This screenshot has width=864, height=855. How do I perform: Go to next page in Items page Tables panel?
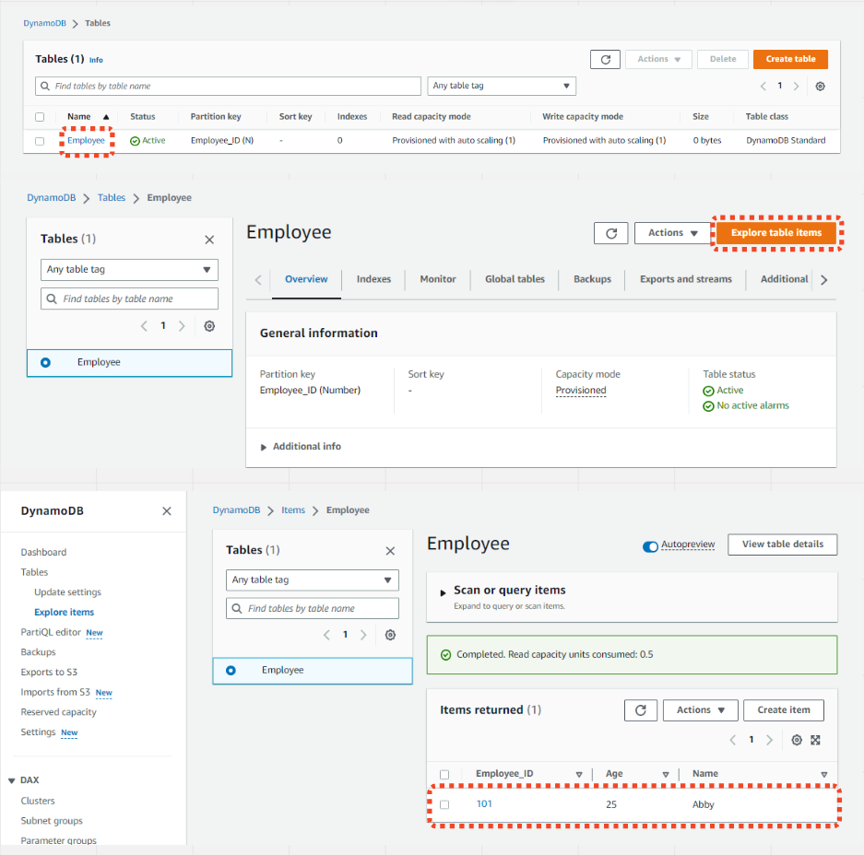(x=363, y=635)
